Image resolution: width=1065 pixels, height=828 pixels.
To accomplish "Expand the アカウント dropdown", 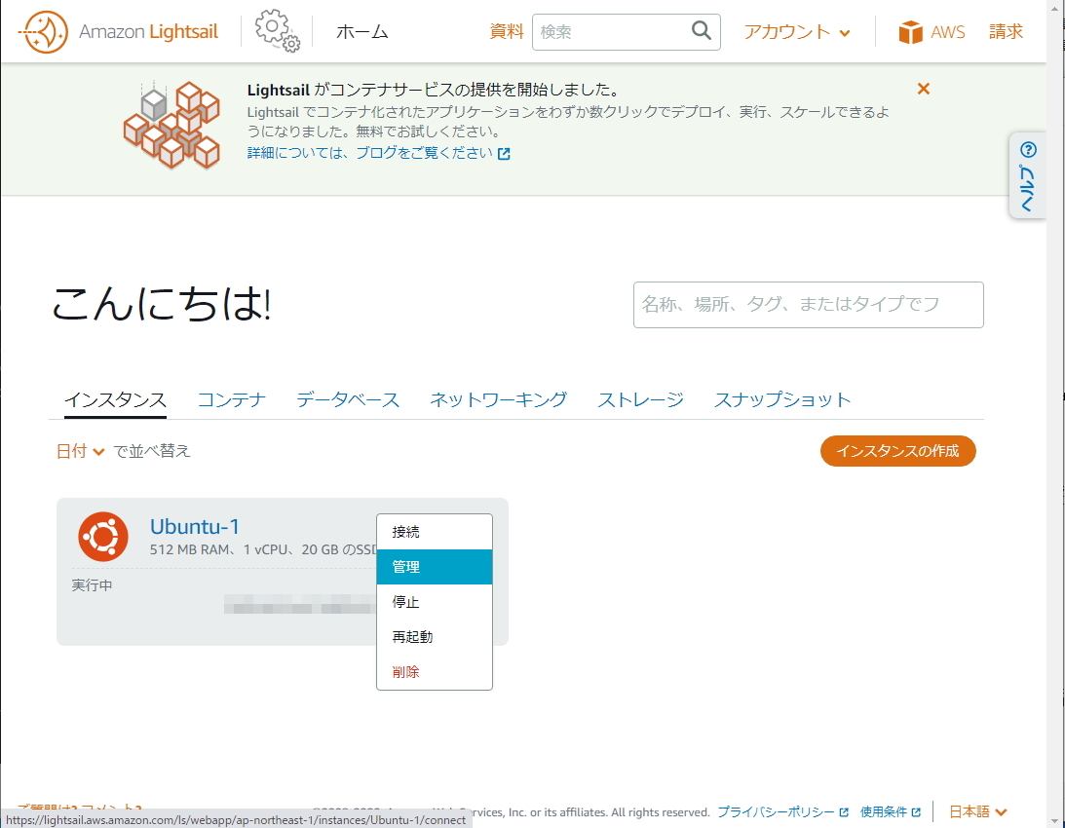I will point(797,32).
